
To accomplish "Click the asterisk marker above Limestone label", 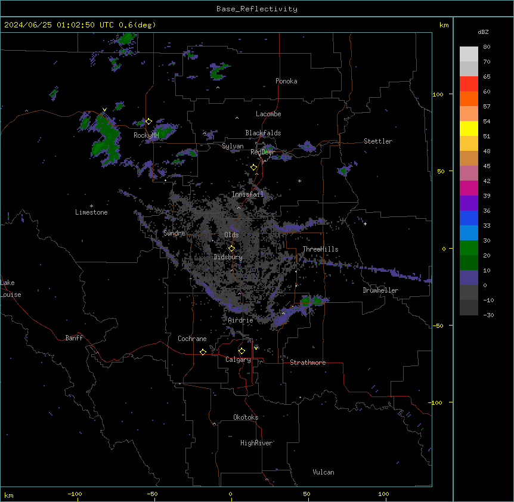I will point(91,206).
